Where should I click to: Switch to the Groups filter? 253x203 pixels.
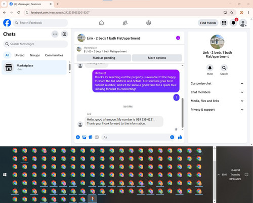click(x=34, y=55)
